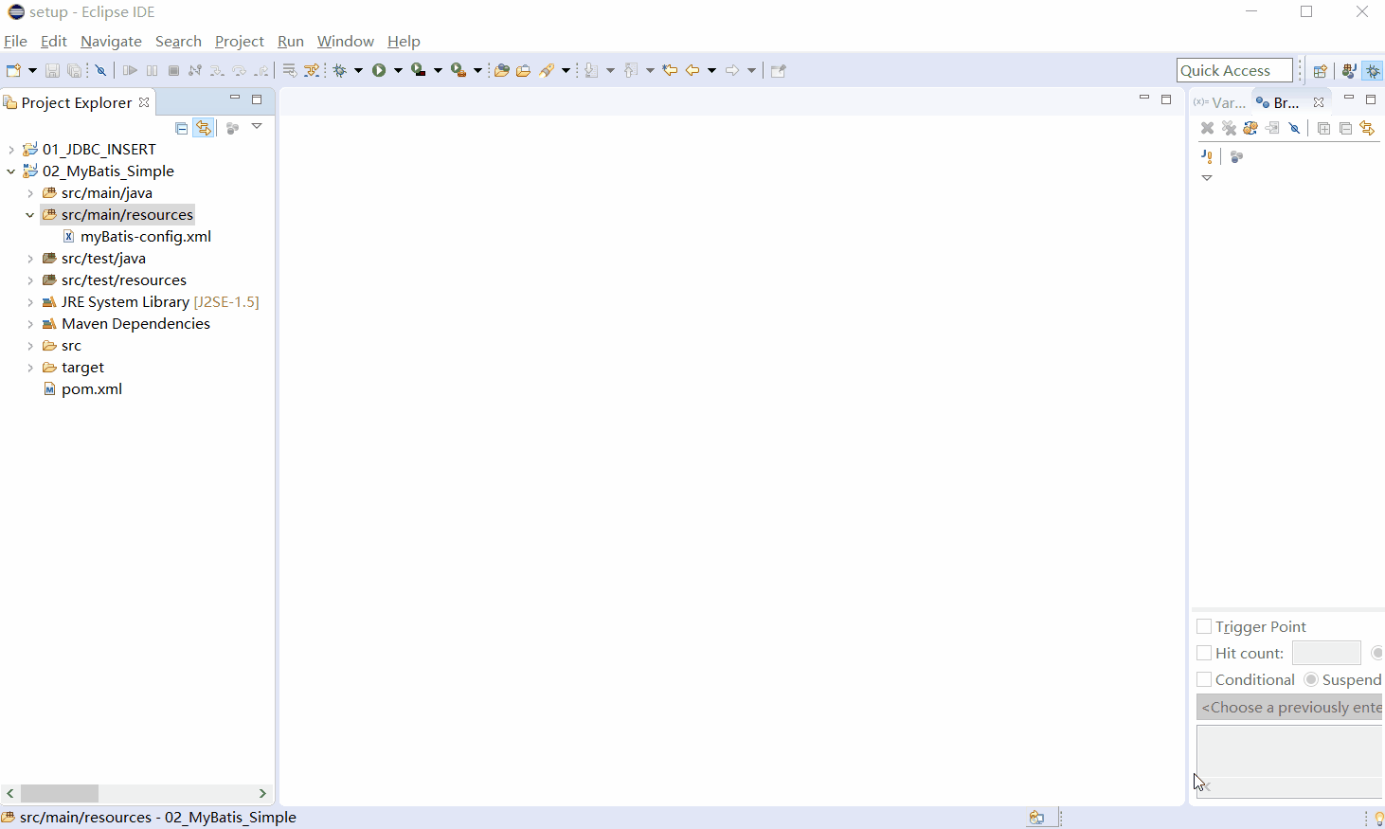
Task: Toggle Link with Editor in Project Explorer
Action: (x=204, y=128)
